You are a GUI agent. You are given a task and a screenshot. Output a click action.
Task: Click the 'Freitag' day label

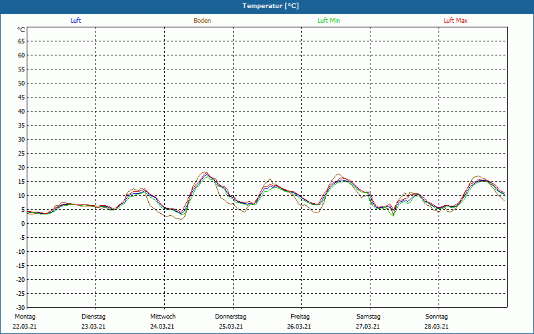click(x=300, y=317)
